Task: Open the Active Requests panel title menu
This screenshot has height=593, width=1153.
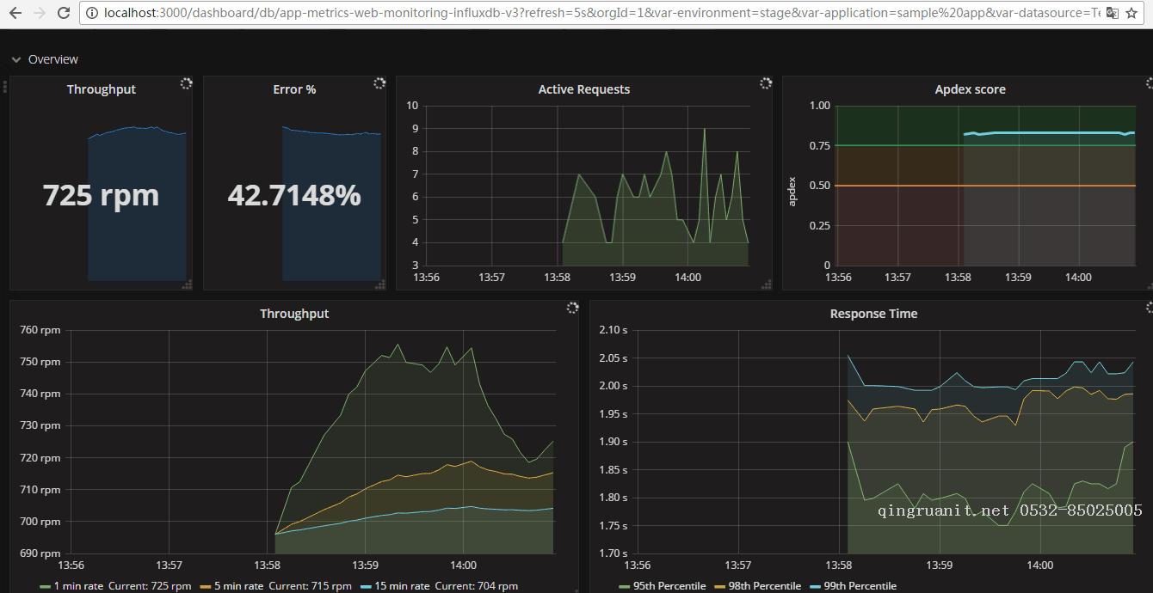Action: (583, 89)
